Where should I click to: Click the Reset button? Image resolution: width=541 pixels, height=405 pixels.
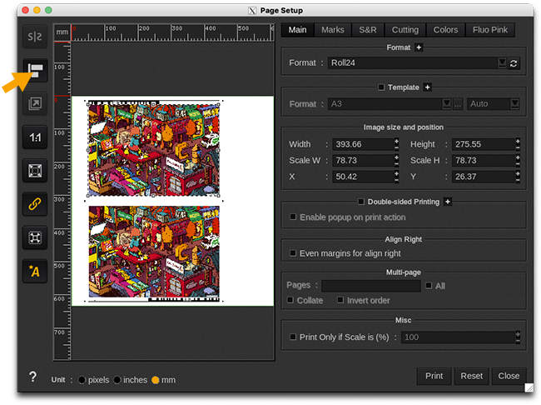click(x=472, y=376)
